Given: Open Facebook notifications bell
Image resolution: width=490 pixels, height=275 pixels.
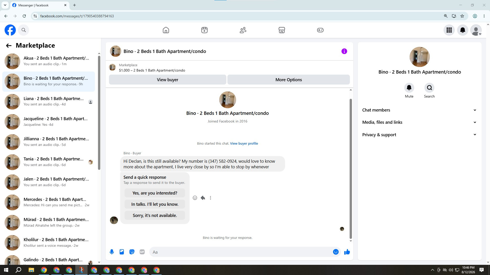Looking at the screenshot, I should pyautogui.click(x=463, y=30).
